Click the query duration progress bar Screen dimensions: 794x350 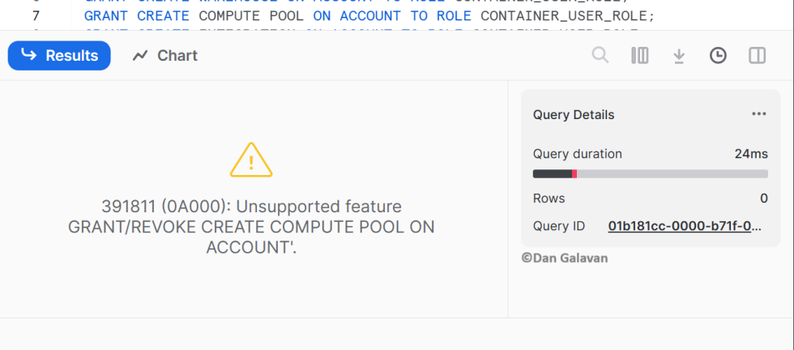click(650, 173)
